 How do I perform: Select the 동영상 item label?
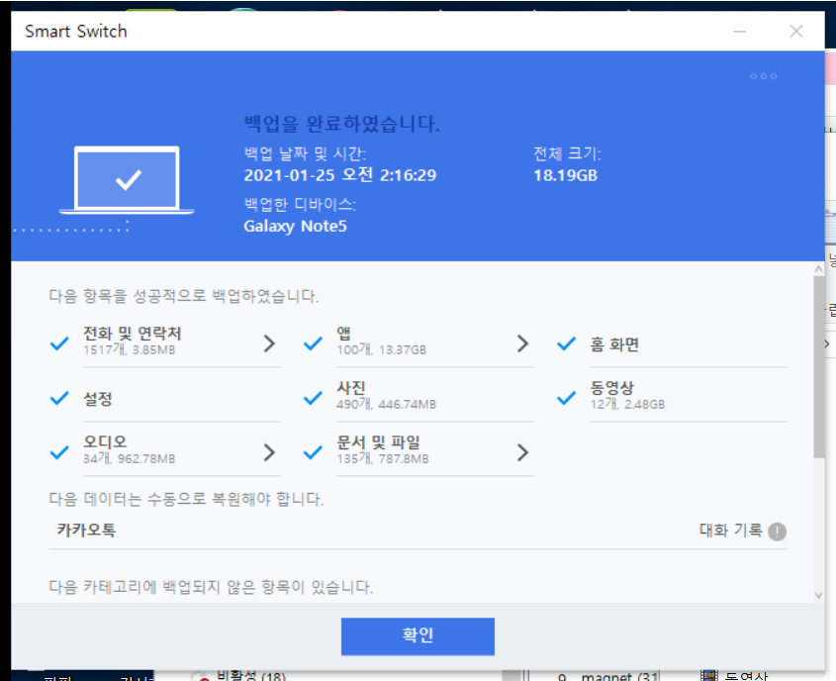pyautogui.click(x=612, y=388)
